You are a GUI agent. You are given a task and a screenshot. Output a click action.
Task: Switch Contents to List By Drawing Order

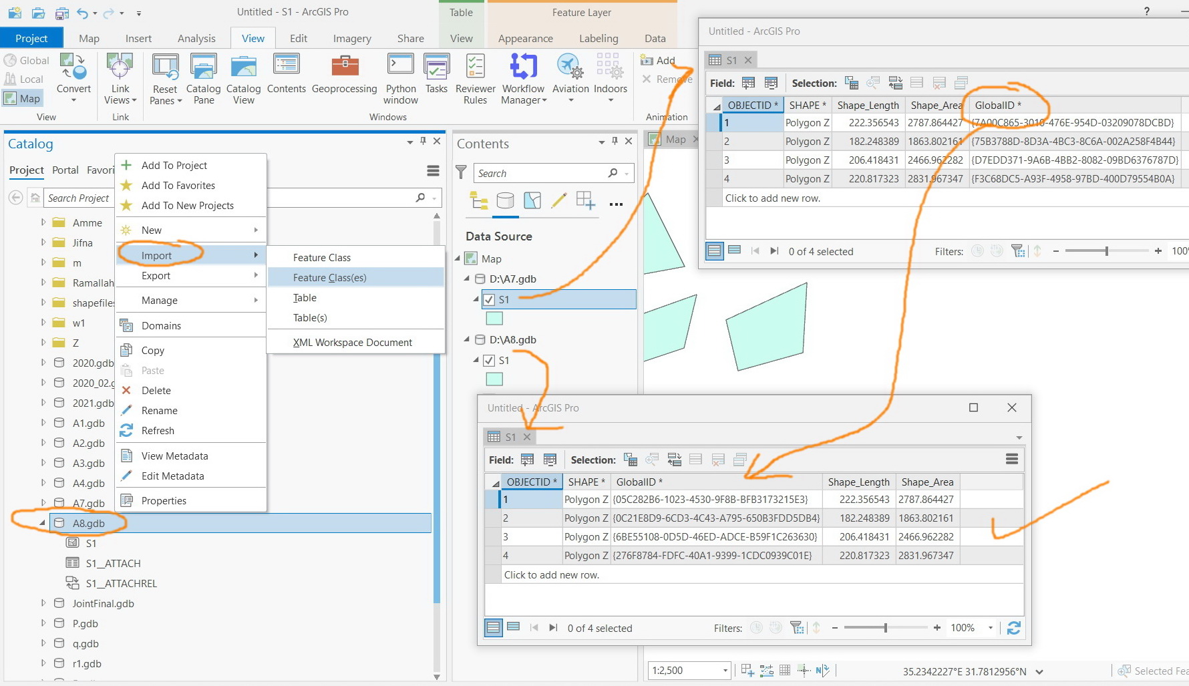(479, 200)
